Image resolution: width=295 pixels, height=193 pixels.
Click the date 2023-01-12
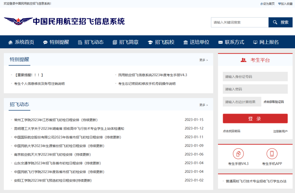tap(194, 128)
